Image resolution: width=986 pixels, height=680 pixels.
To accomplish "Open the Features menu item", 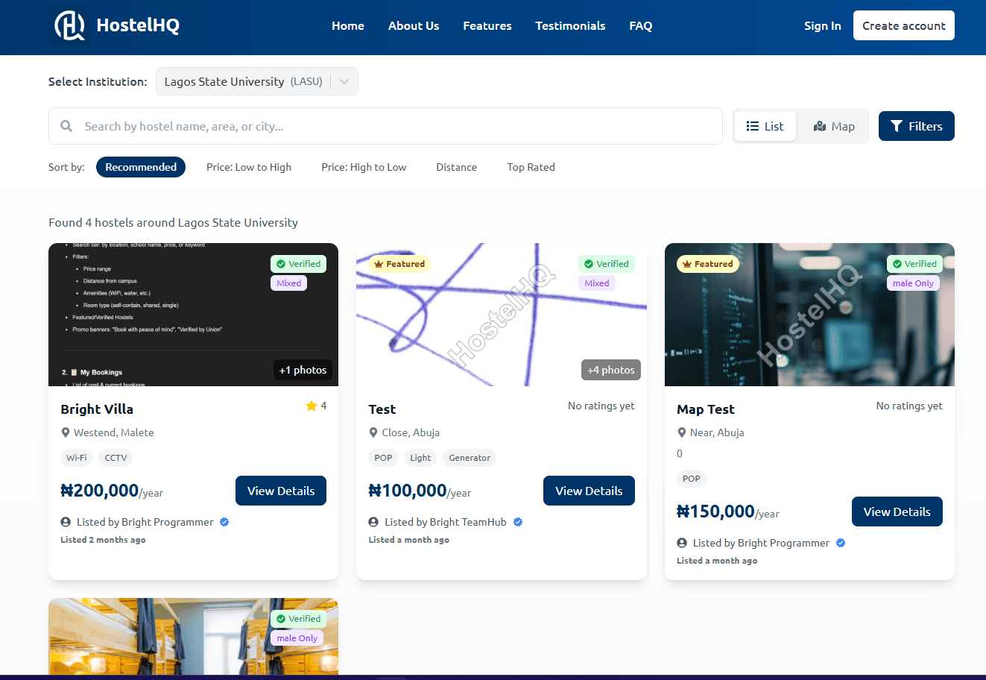I will (487, 26).
